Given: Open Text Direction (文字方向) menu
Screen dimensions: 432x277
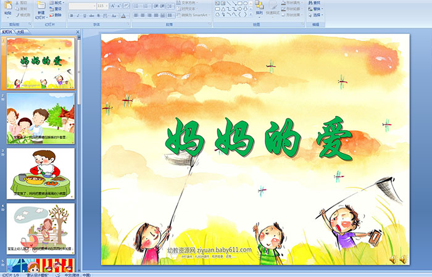Looking at the screenshot, I should (187, 2).
